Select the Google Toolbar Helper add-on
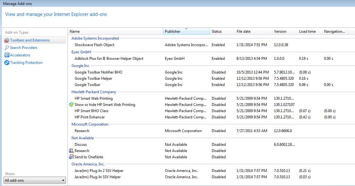 (93, 79)
